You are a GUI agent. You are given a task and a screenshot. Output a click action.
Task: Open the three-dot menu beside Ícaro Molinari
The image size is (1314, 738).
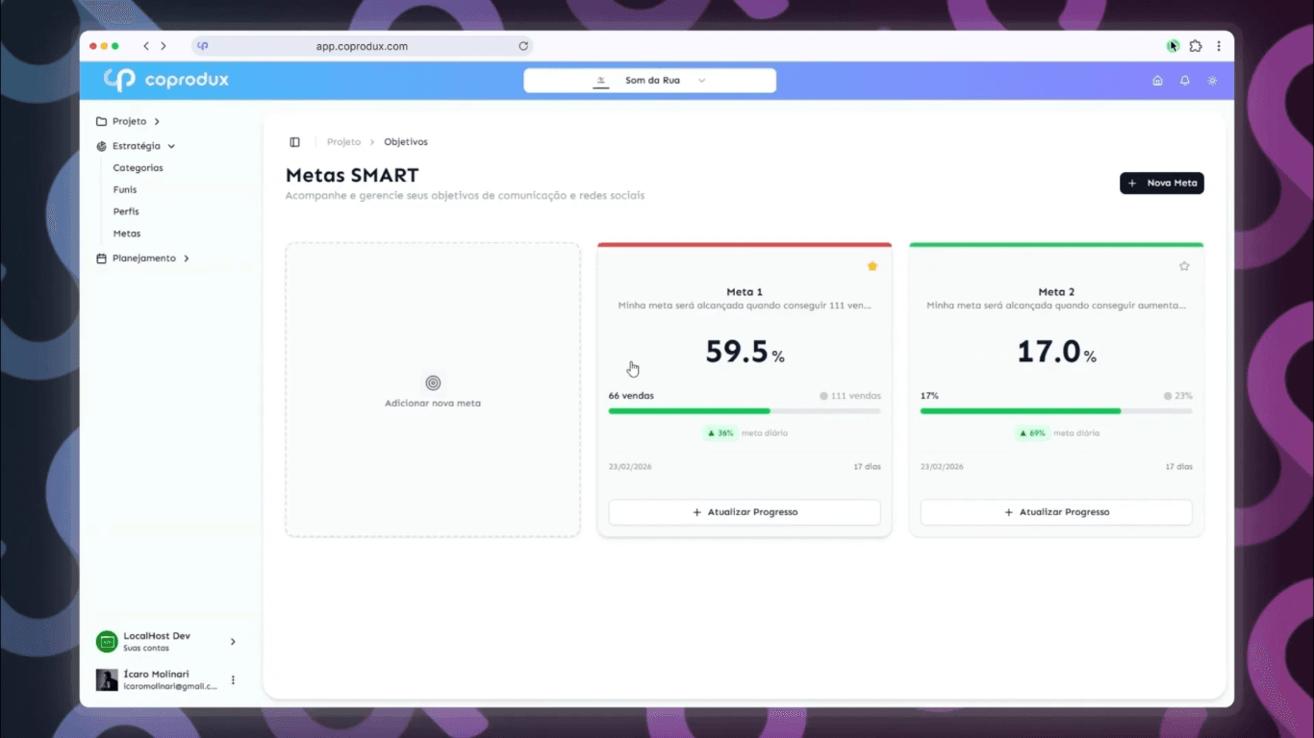pyautogui.click(x=233, y=680)
